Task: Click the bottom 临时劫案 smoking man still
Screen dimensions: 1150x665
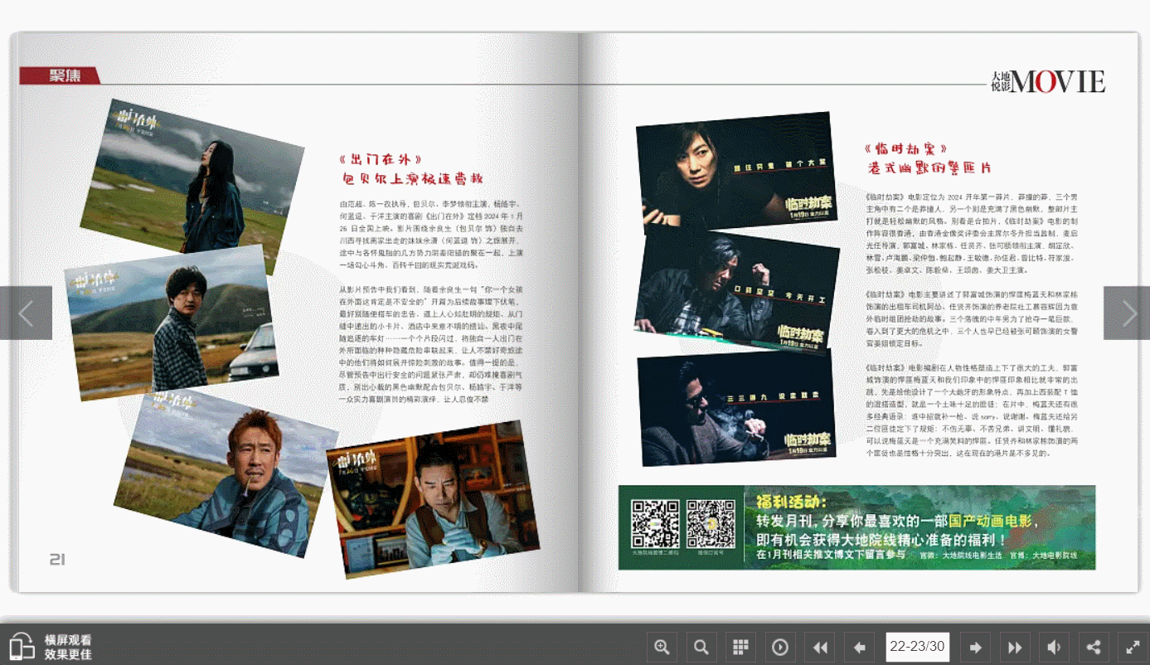Action: coord(736,408)
